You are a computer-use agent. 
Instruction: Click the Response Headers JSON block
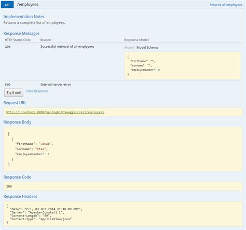point(123,214)
